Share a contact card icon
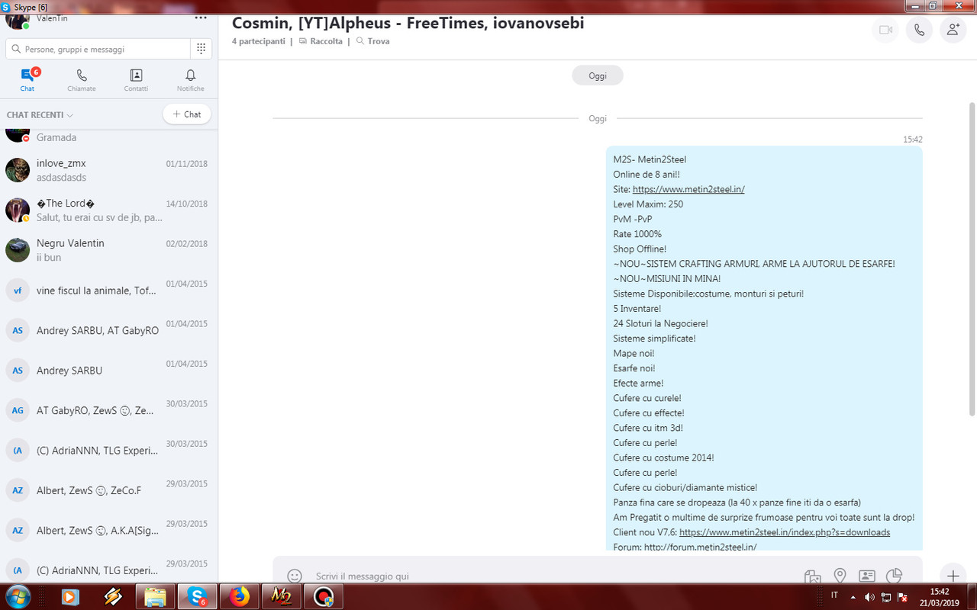977x610 pixels. (867, 576)
